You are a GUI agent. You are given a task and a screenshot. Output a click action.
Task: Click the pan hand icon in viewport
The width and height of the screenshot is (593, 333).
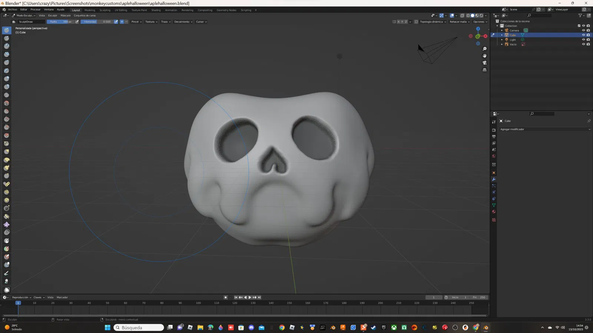click(x=484, y=56)
